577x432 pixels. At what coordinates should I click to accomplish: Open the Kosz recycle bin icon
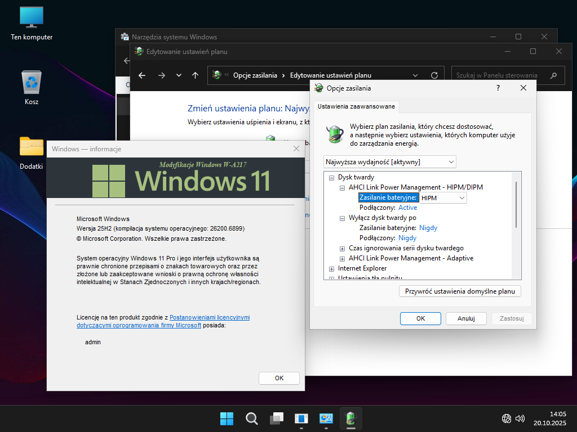(32, 83)
